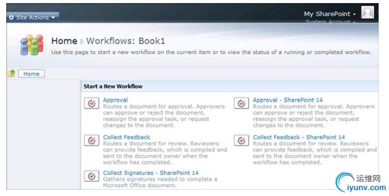Click the 'Gathers signatures needed' description text

160,182
